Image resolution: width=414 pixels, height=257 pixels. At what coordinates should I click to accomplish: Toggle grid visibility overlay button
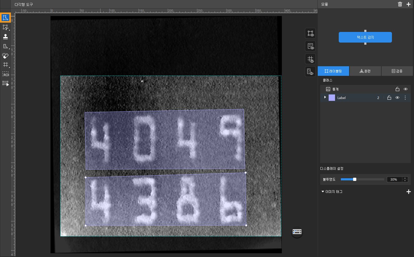tap(310, 59)
